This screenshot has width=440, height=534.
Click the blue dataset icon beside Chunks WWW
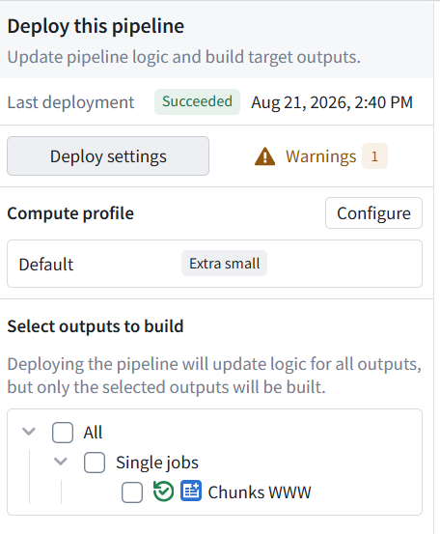(x=191, y=491)
